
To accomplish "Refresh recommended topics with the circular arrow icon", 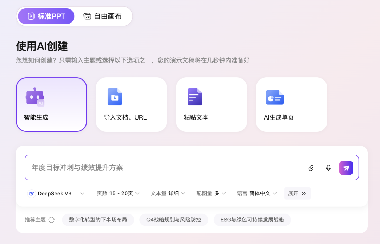I will click(x=52, y=220).
